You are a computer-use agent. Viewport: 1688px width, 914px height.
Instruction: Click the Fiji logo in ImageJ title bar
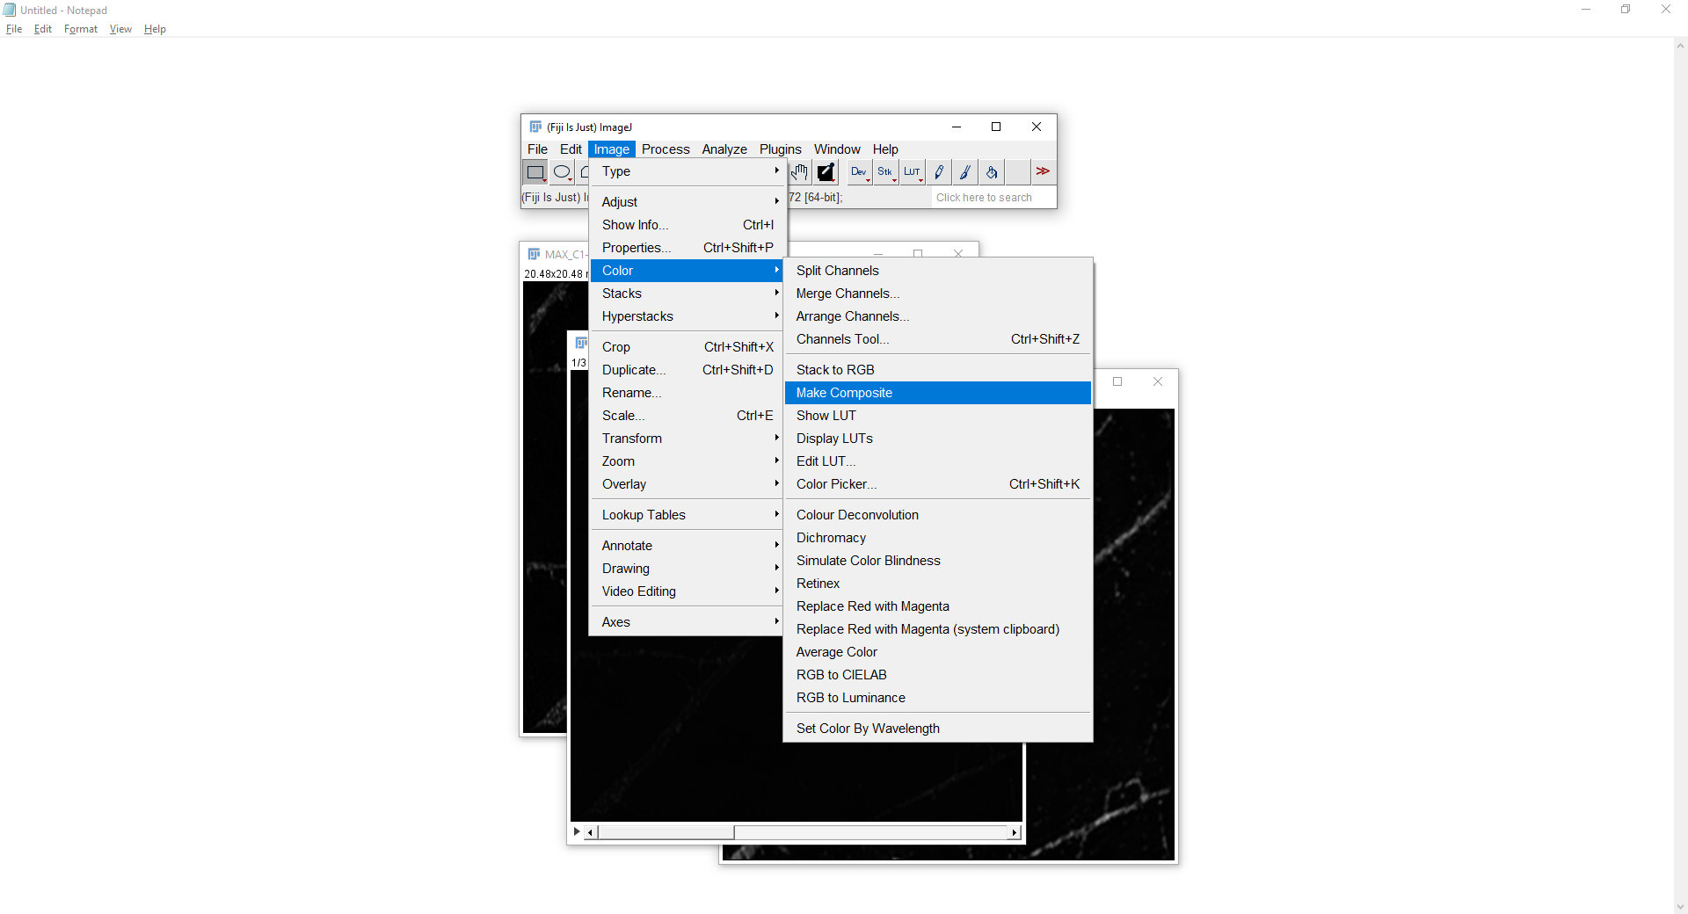pyautogui.click(x=535, y=127)
